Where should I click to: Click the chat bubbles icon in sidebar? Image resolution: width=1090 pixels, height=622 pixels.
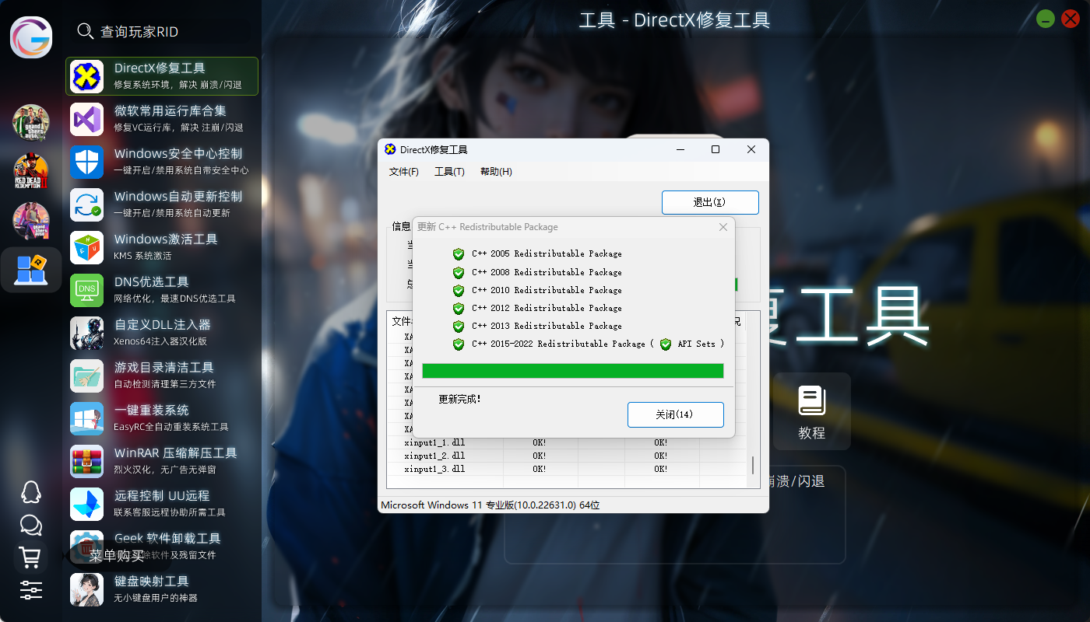coord(30,526)
